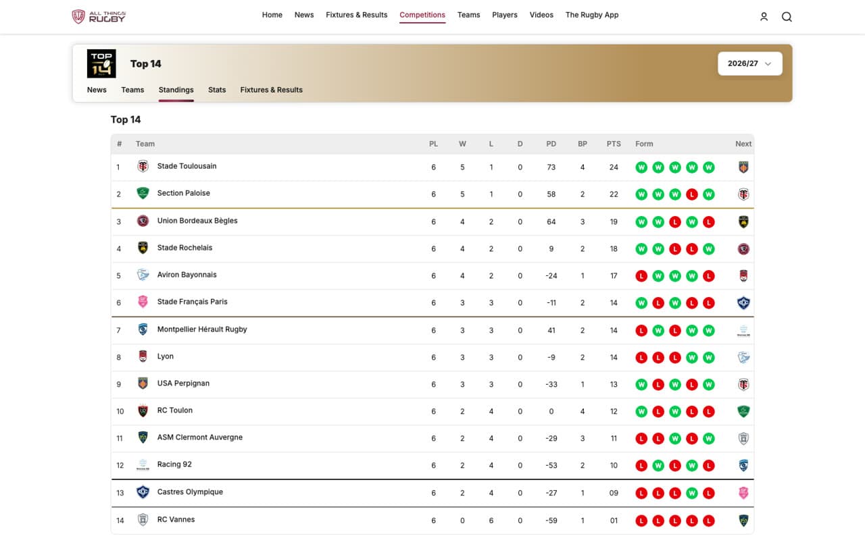Viewport: 865px width, 540px height.
Task: Open The Rugby App menu link
Action: point(592,15)
